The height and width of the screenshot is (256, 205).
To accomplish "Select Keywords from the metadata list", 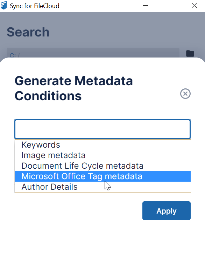I will click(103, 145).
